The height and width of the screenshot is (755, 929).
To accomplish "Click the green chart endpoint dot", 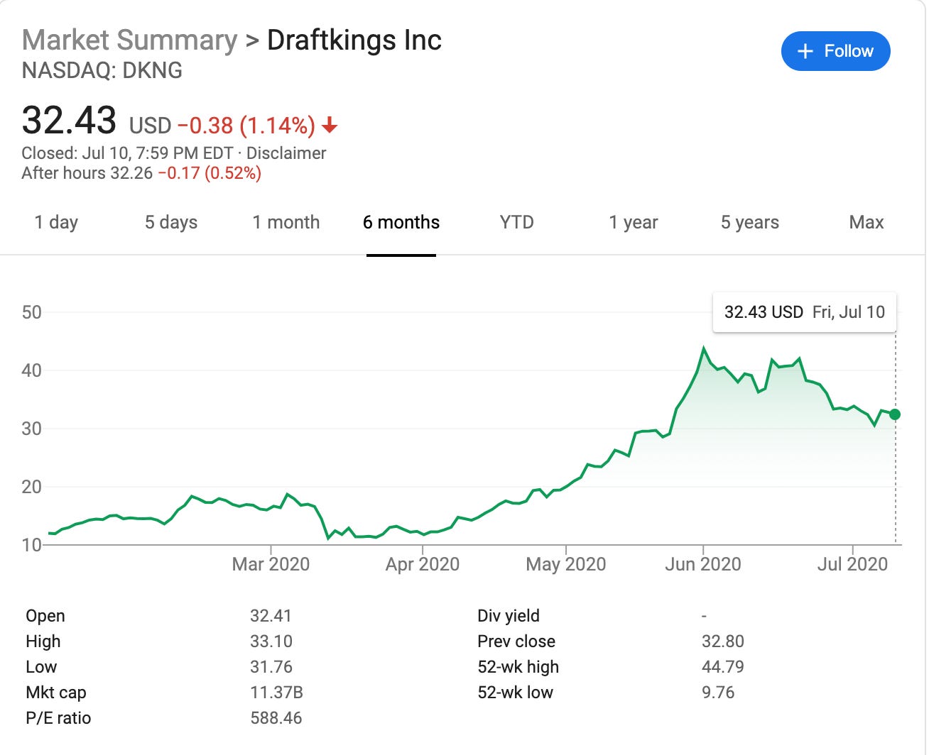I will [x=895, y=414].
